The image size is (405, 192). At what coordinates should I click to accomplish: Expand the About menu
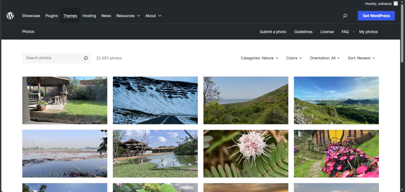tap(153, 16)
